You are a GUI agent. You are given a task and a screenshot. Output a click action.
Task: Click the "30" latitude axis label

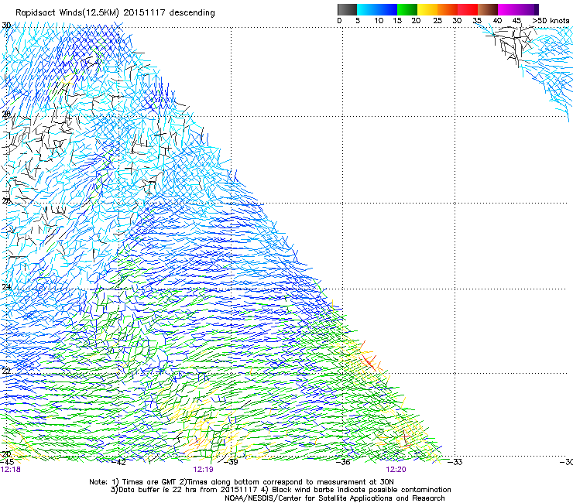tap(6, 26)
